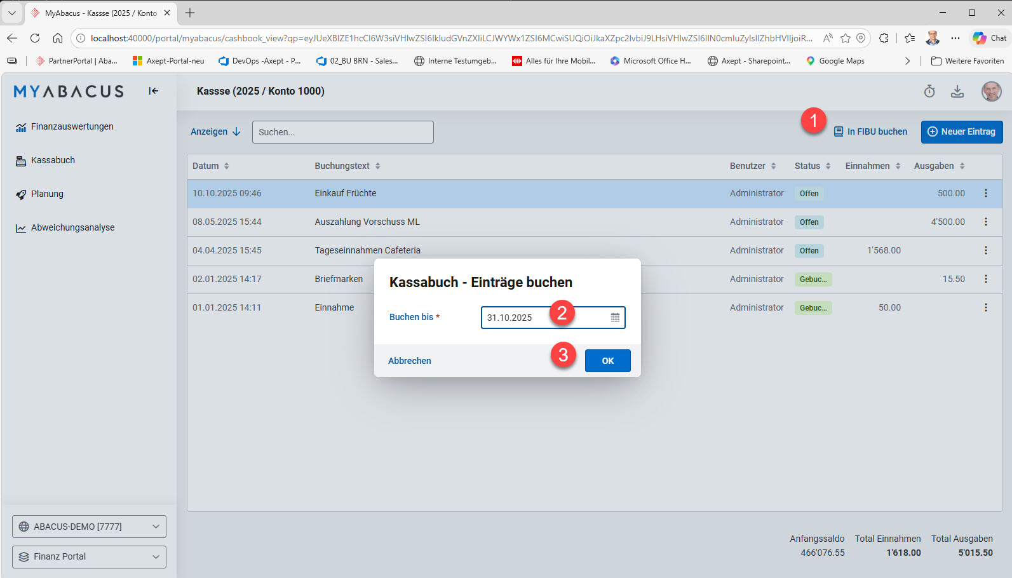
Task: Open three-dot menu for Briefmarken row
Action: pos(986,279)
